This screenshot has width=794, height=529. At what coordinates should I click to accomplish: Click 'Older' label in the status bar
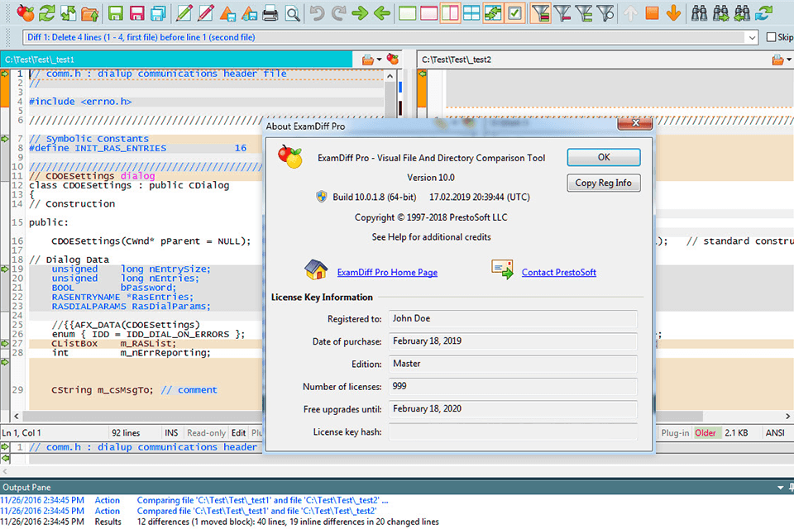[706, 433]
